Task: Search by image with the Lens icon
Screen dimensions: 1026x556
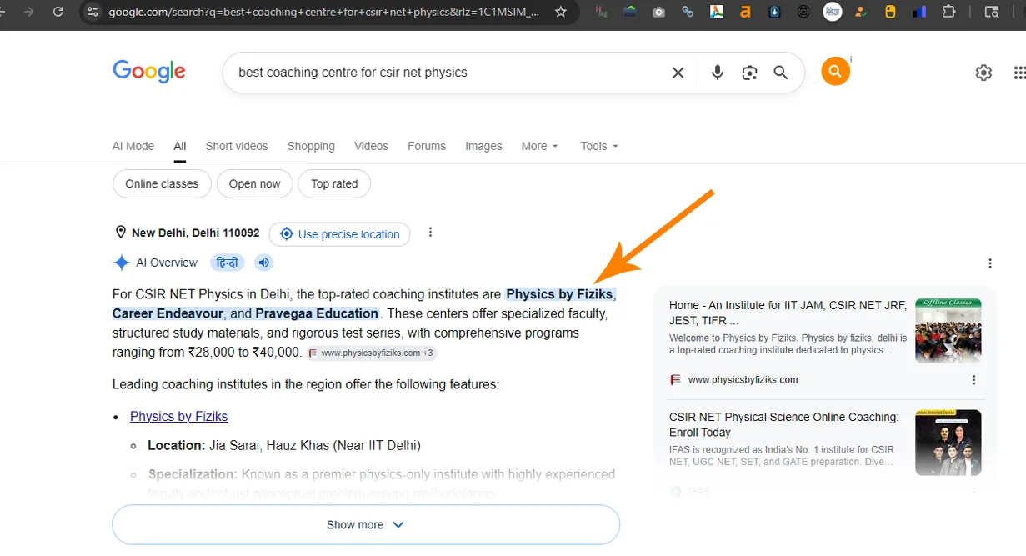Action: pos(749,73)
